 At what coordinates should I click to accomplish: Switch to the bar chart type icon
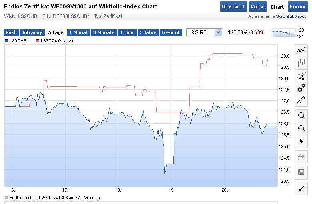click(301, 63)
